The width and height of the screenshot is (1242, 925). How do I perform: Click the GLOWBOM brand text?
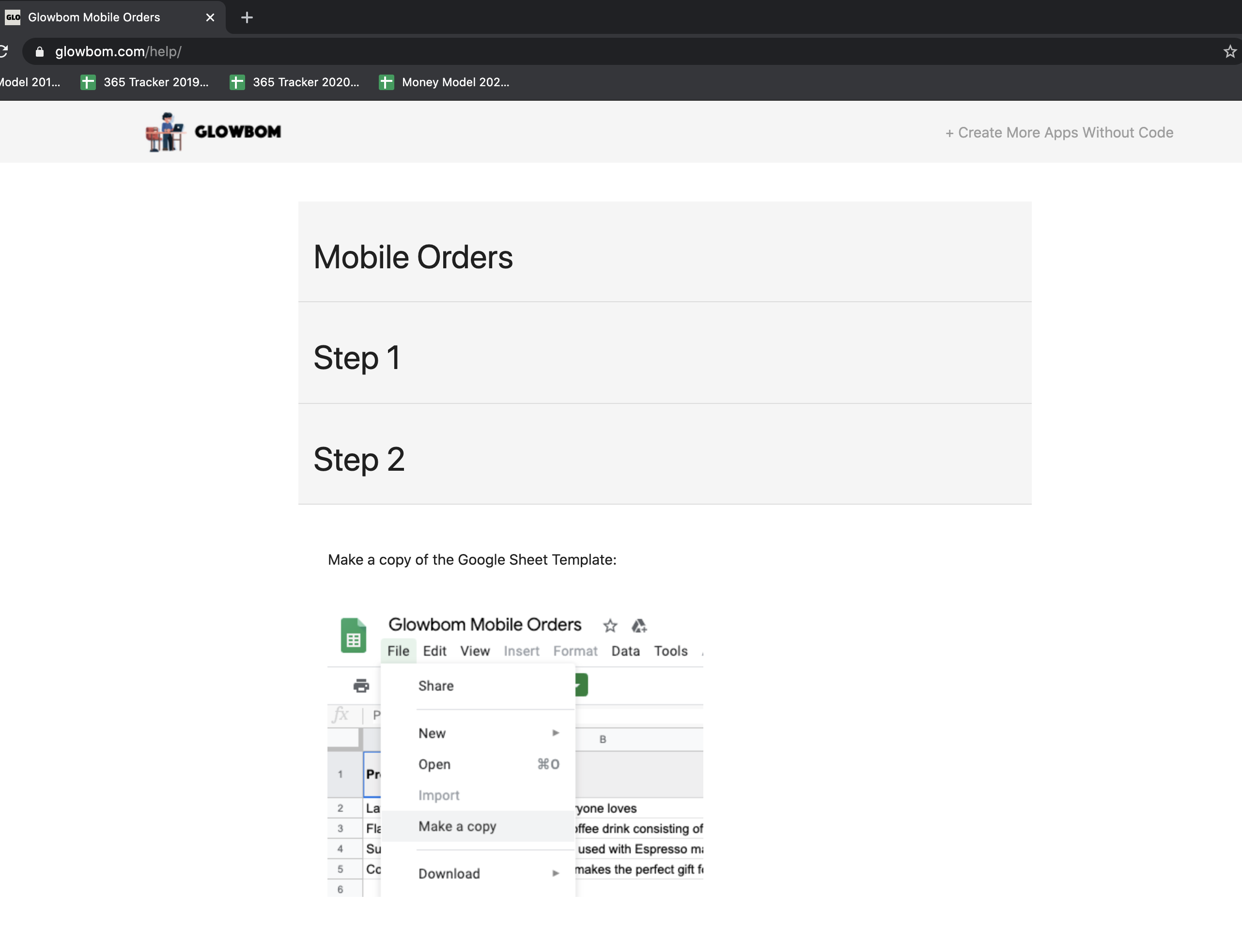point(237,132)
